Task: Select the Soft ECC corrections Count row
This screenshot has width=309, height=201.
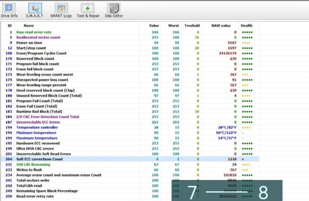Action: [40, 159]
